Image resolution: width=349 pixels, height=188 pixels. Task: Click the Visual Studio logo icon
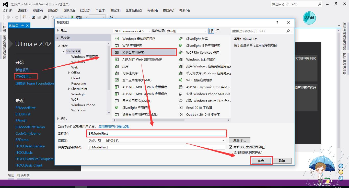[5, 4]
